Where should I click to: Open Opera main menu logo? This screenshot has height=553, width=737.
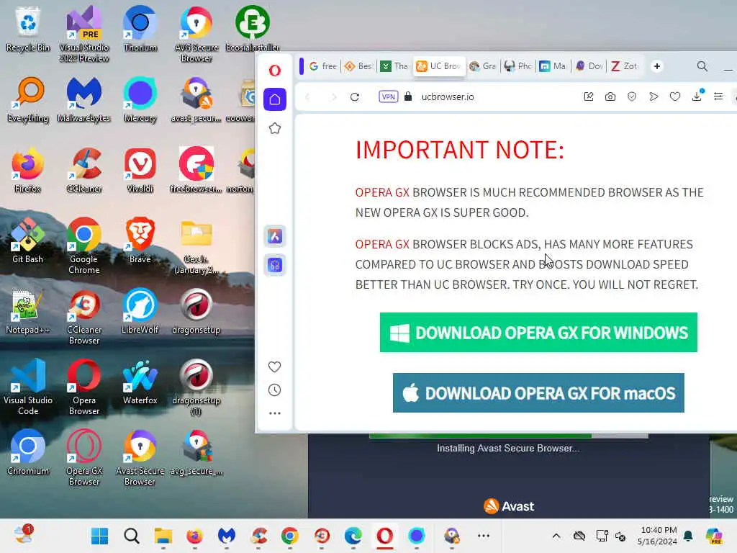[x=274, y=71]
